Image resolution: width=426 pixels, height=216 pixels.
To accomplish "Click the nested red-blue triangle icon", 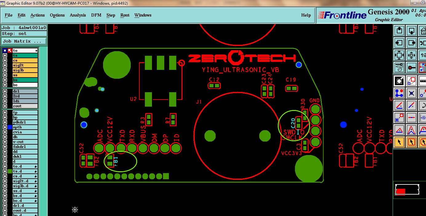I will (412, 130).
